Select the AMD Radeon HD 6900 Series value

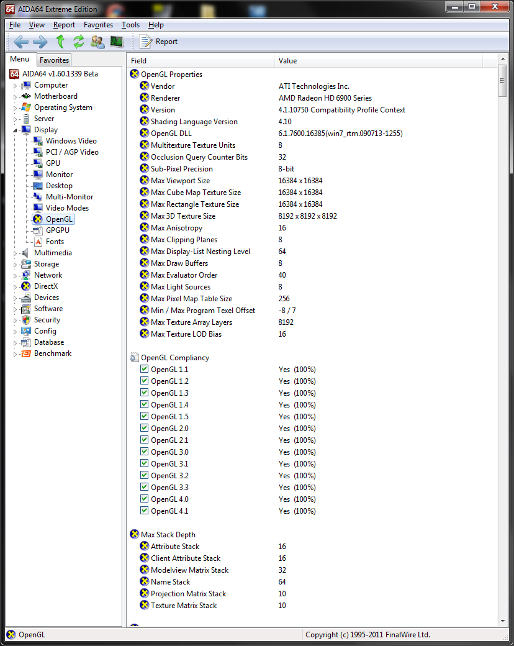(x=325, y=98)
